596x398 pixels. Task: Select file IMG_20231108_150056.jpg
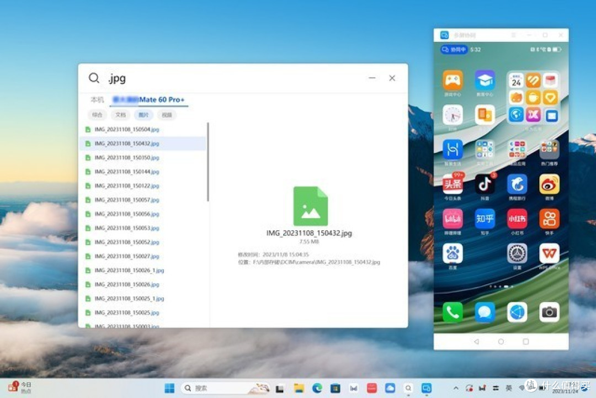coord(142,214)
